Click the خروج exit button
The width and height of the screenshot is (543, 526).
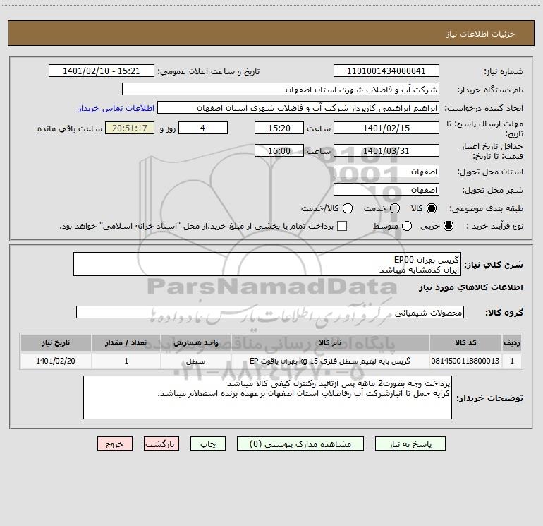point(115,444)
